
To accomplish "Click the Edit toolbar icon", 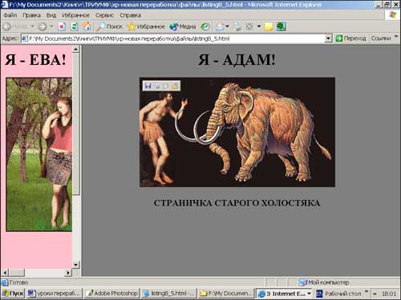I will [x=249, y=26].
